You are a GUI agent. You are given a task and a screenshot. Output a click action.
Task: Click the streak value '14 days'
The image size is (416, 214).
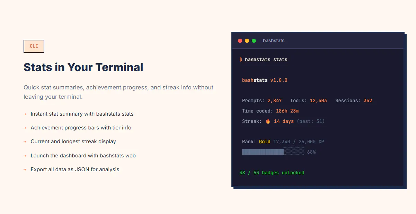click(x=284, y=121)
